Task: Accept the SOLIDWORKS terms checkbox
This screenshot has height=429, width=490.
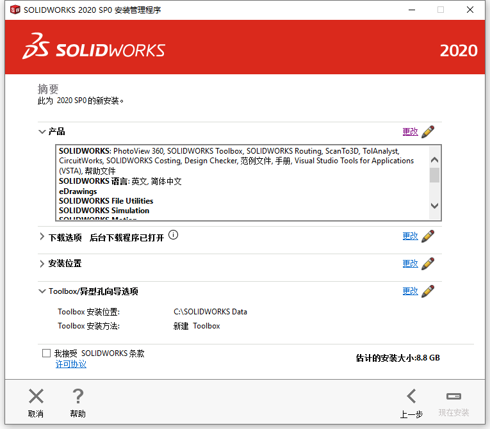Action: tap(46, 353)
